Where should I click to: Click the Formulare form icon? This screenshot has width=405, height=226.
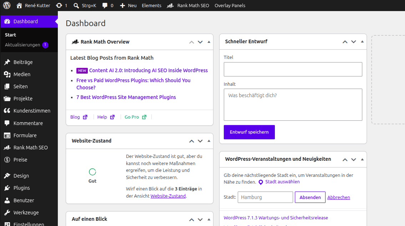click(x=7, y=135)
